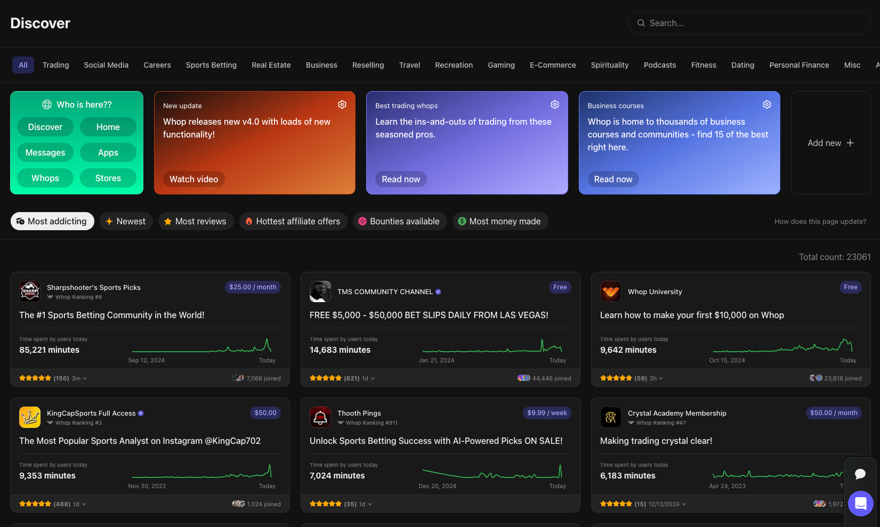This screenshot has width=880, height=527.
Task: Open the Gaming category tab
Action: (x=501, y=65)
